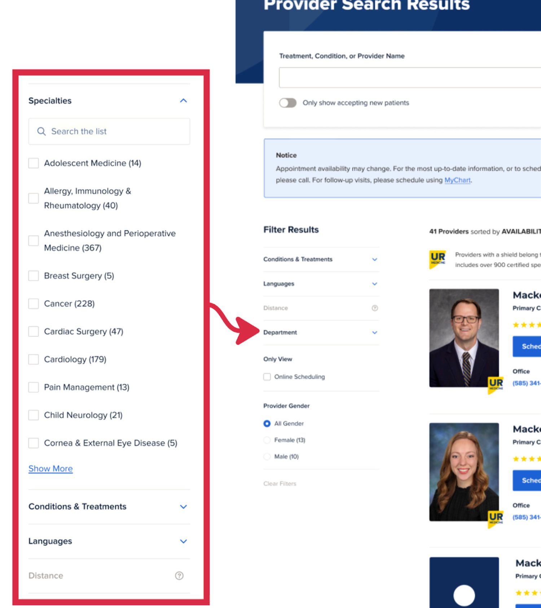Select the Male (10) radio option
This screenshot has height=608, width=541.
(x=267, y=457)
